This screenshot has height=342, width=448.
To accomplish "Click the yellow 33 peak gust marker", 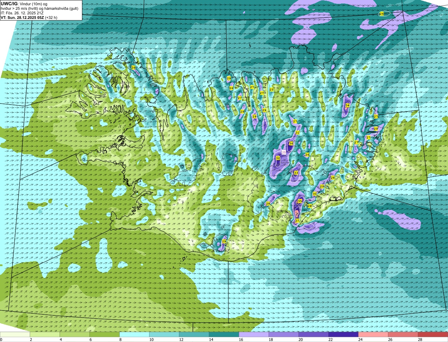I will tap(296, 173).
